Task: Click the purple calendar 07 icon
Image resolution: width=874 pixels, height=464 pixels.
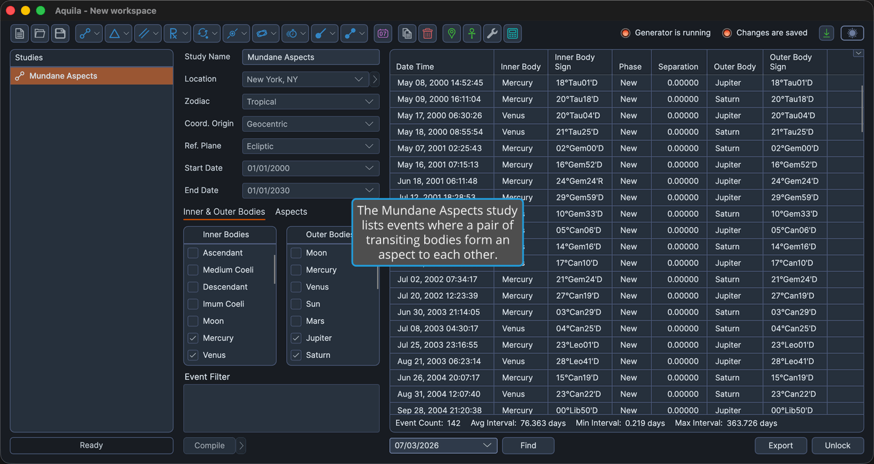Action: click(383, 33)
